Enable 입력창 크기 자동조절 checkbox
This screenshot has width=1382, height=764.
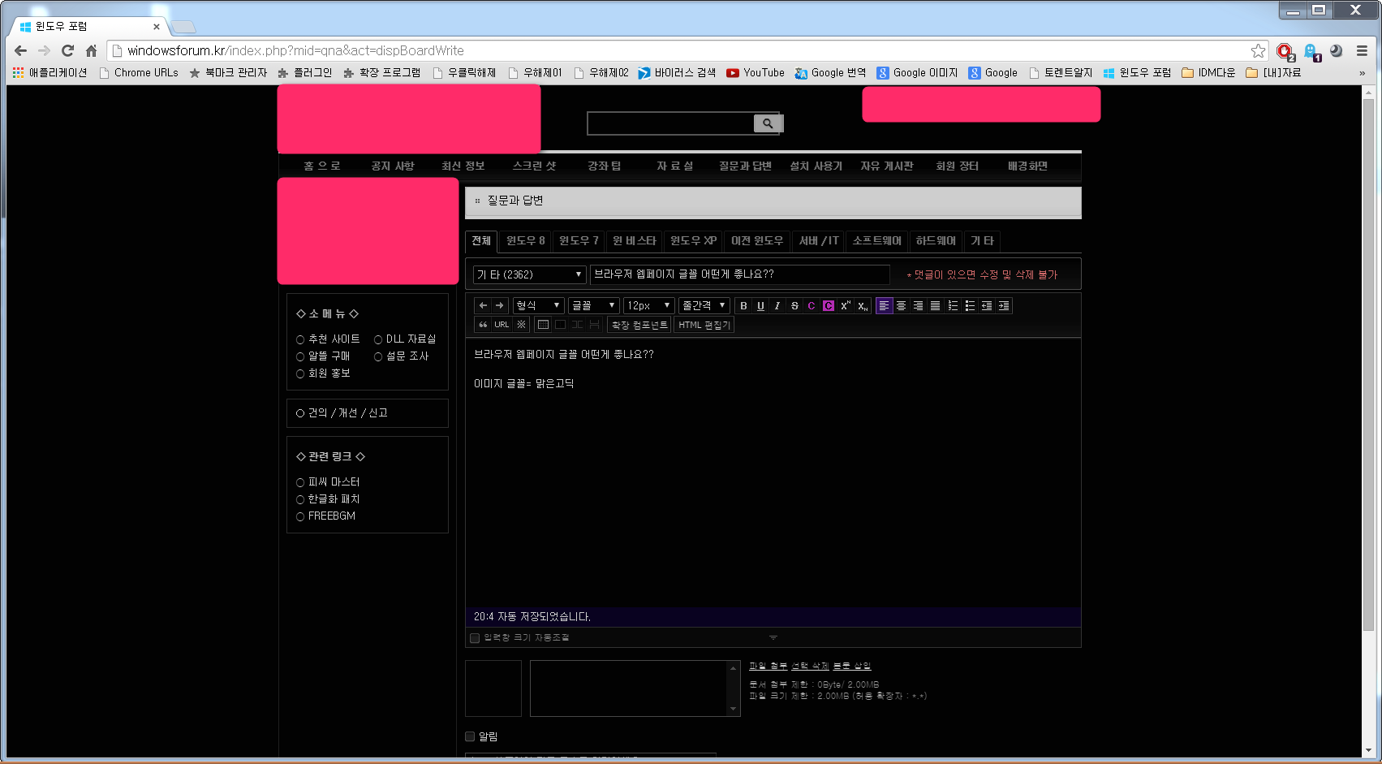pyautogui.click(x=475, y=637)
